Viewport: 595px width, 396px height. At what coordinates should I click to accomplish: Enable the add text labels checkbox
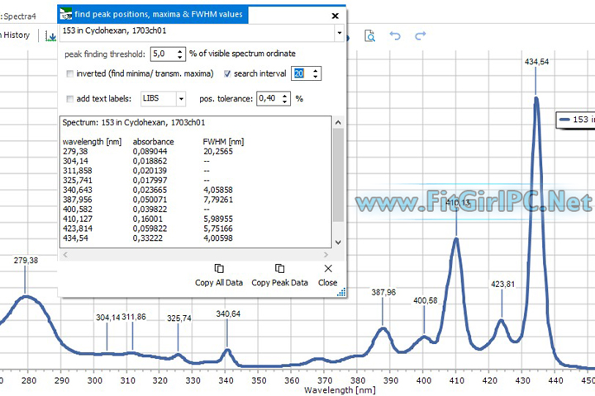(70, 98)
